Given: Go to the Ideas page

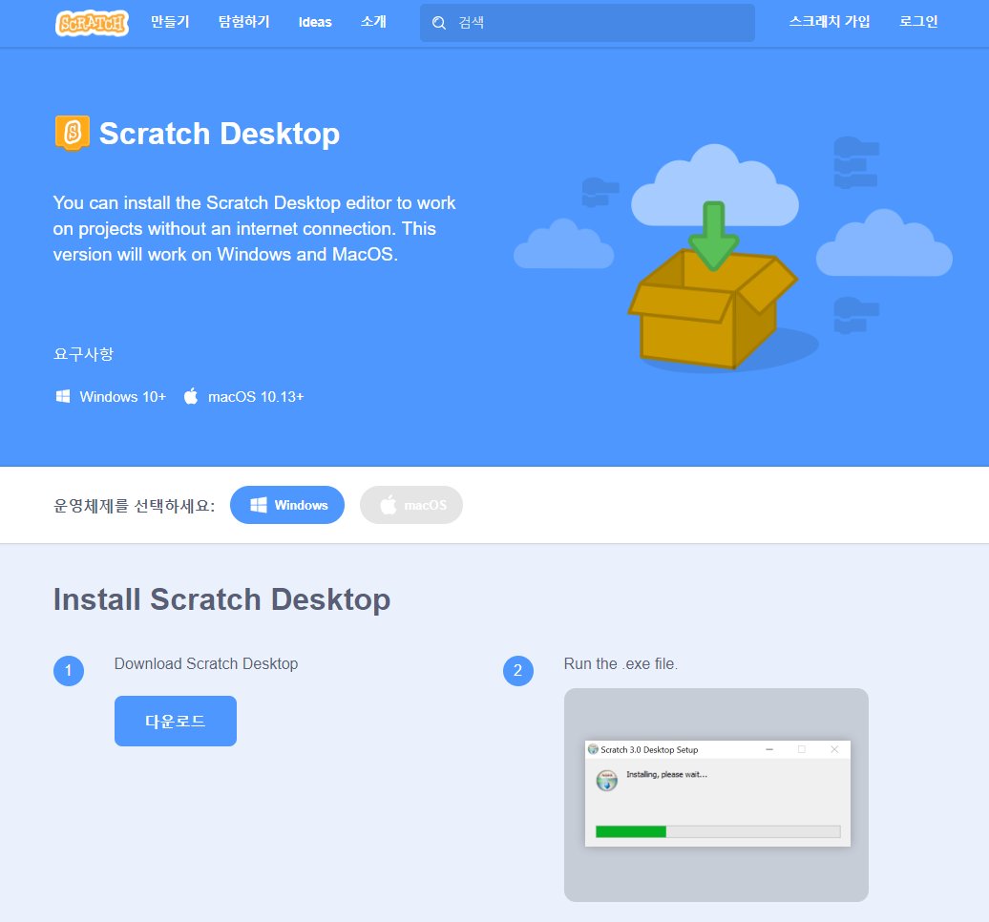Looking at the screenshot, I should point(315,22).
